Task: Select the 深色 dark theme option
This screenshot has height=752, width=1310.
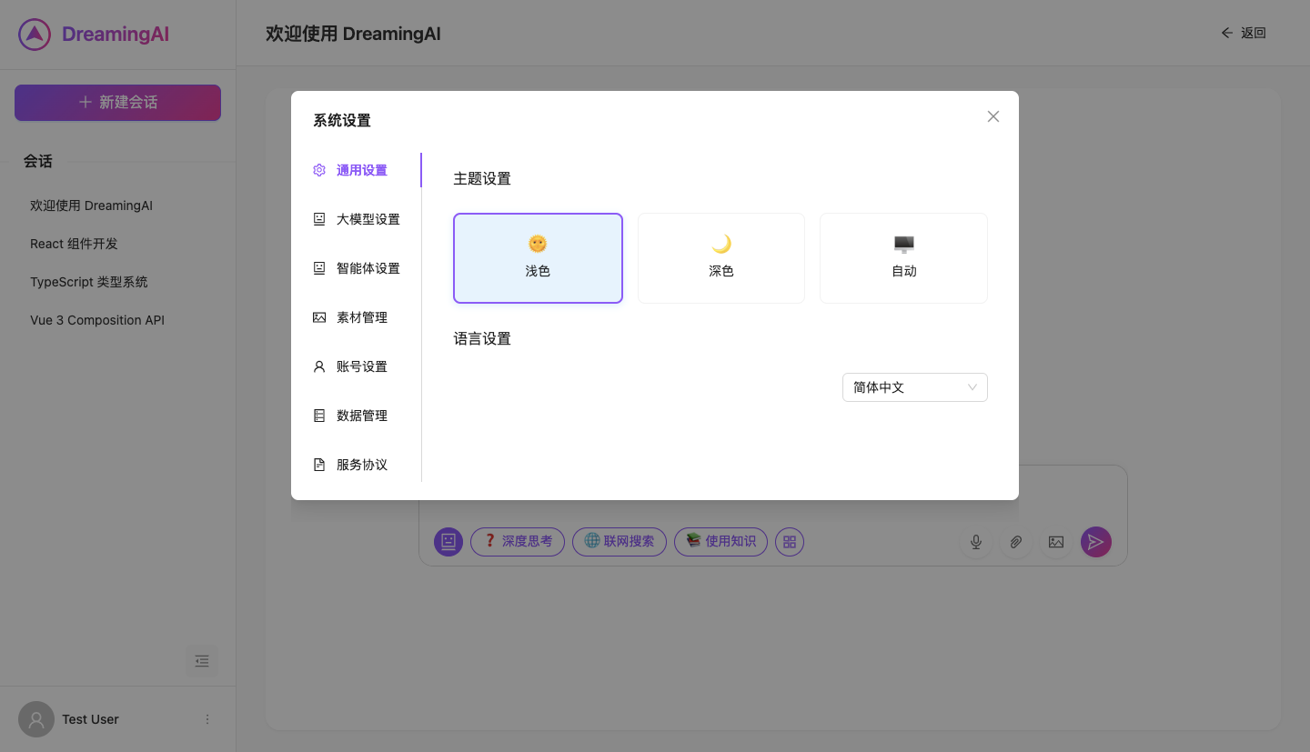Action: (720, 257)
